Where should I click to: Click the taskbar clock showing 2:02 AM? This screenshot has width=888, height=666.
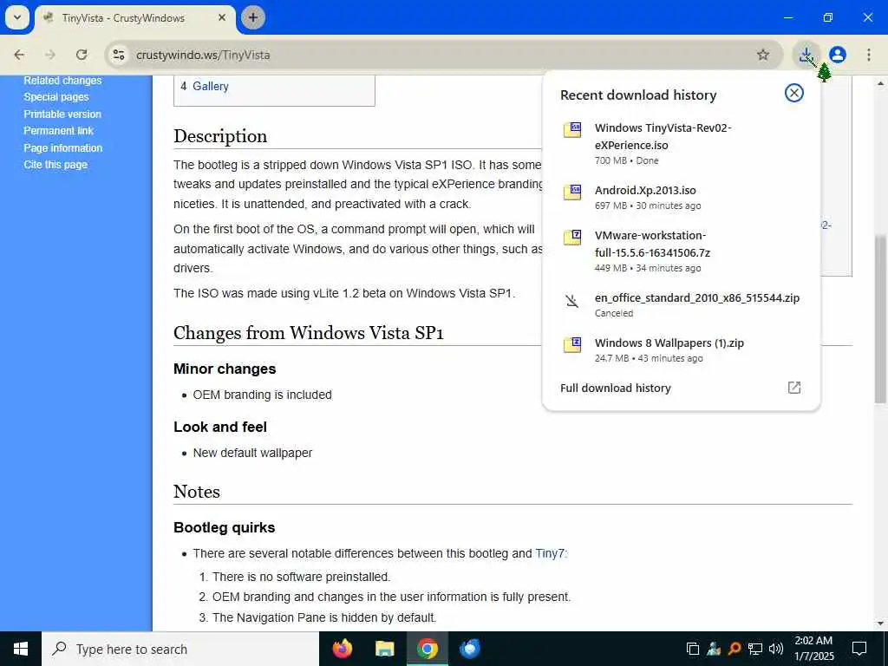(x=813, y=649)
